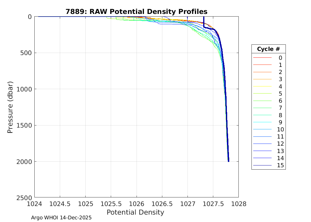Select the cyan legend line for cycle 9
Viewport: 311px width, 222px height.
262,122
